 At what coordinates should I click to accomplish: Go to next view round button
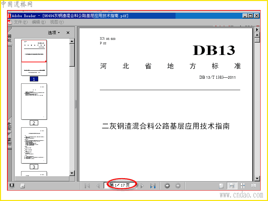click(178, 186)
